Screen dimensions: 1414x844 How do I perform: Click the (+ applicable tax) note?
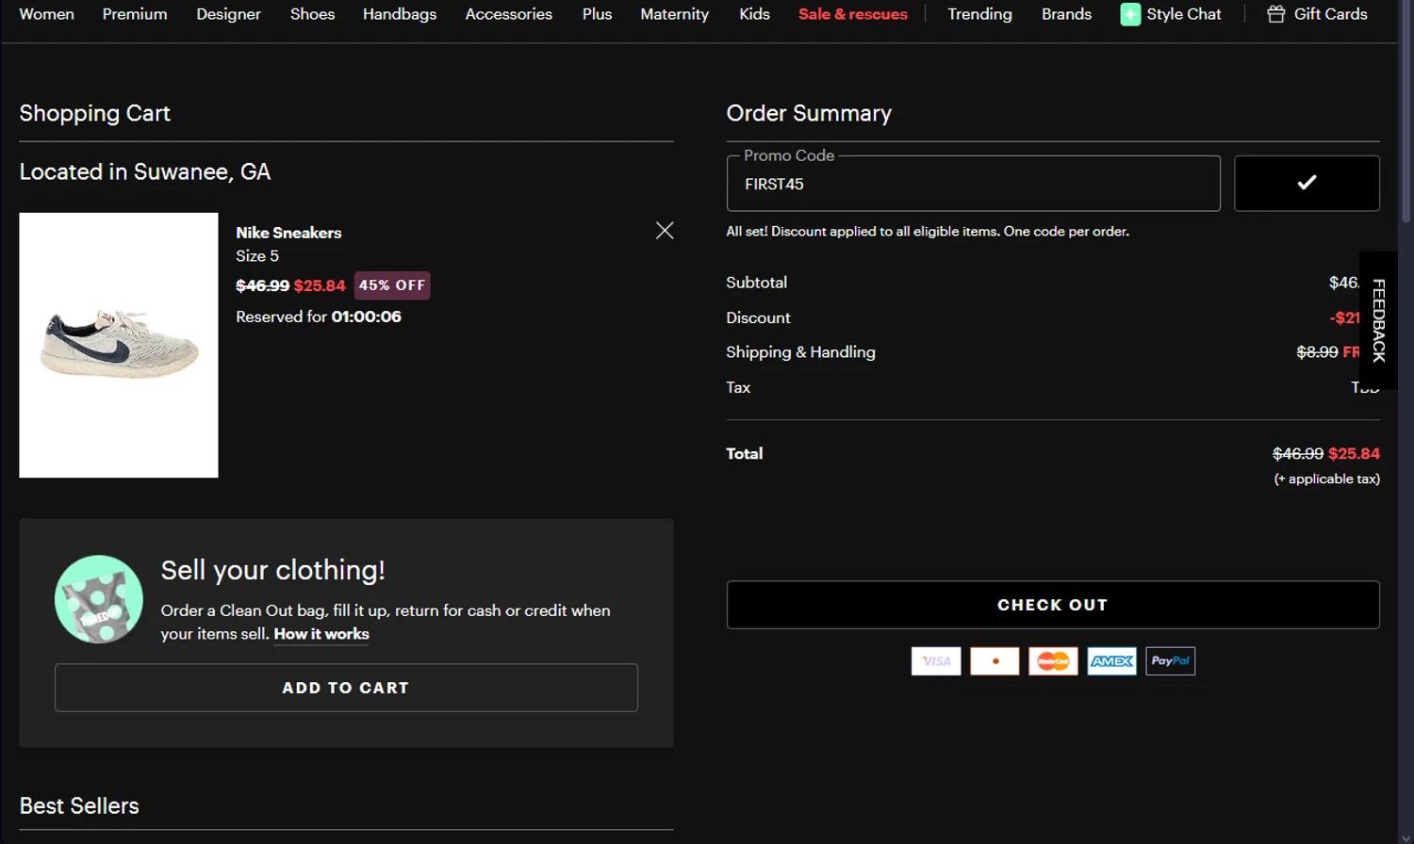pos(1326,479)
